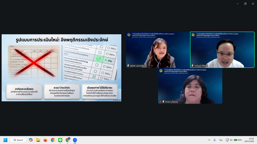
Task: Open the LINE app in the taskbar
Action: coord(60,140)
